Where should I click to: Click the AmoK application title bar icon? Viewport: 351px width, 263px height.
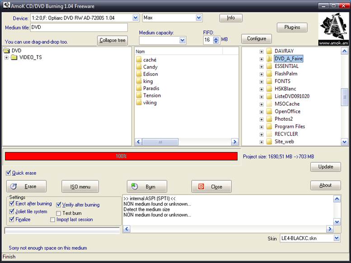tap(6, 5)
